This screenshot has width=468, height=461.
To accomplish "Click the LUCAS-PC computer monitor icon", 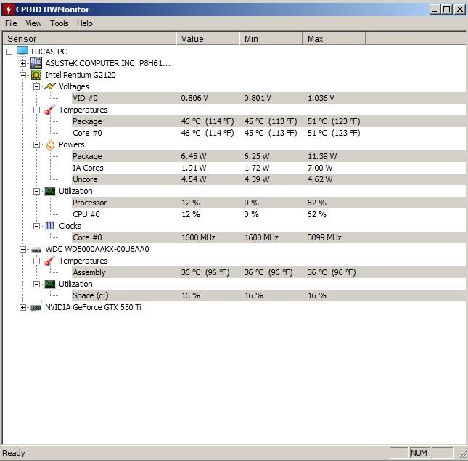I will (22, 52).
